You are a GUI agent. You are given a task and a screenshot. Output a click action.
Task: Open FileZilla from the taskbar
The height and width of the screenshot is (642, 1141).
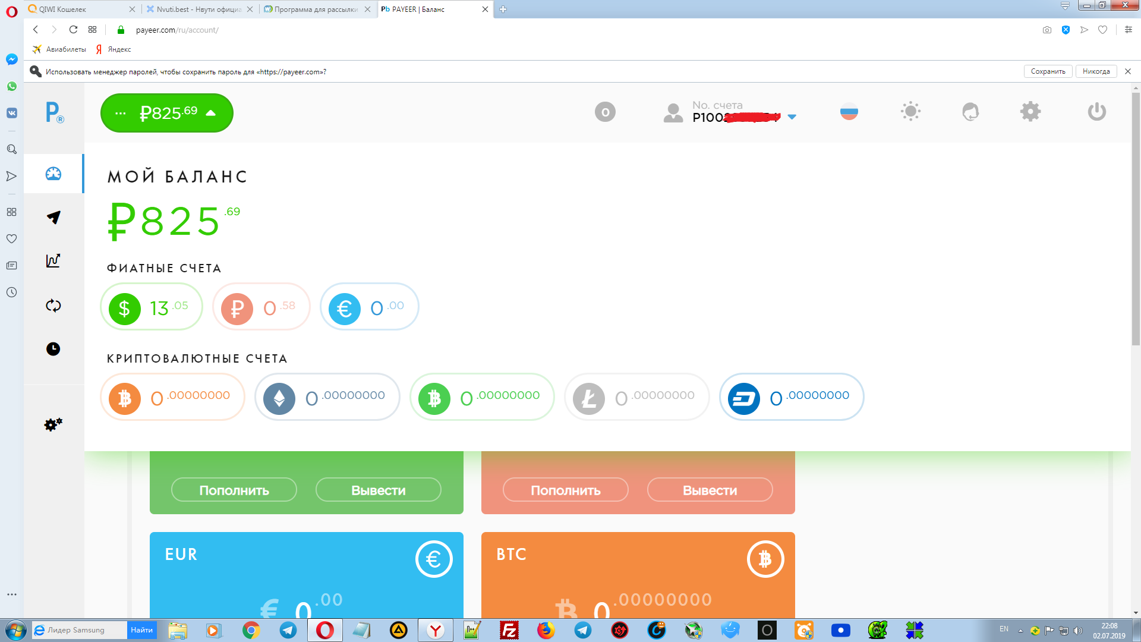(509, 630)
